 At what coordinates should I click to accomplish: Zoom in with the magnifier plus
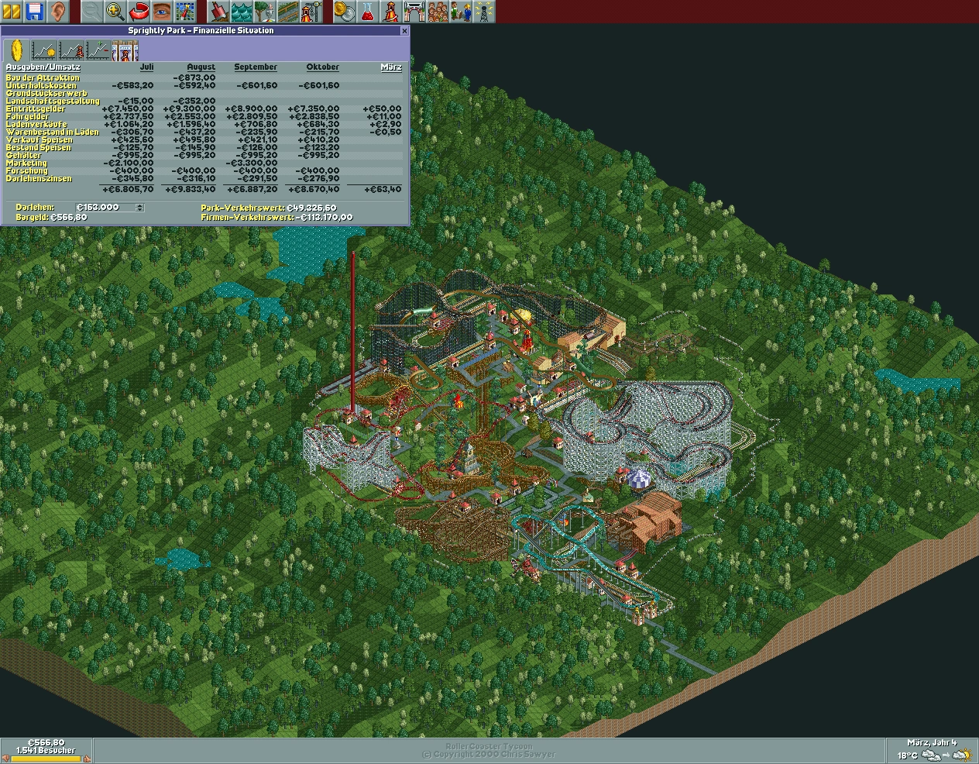click(115, 12)
